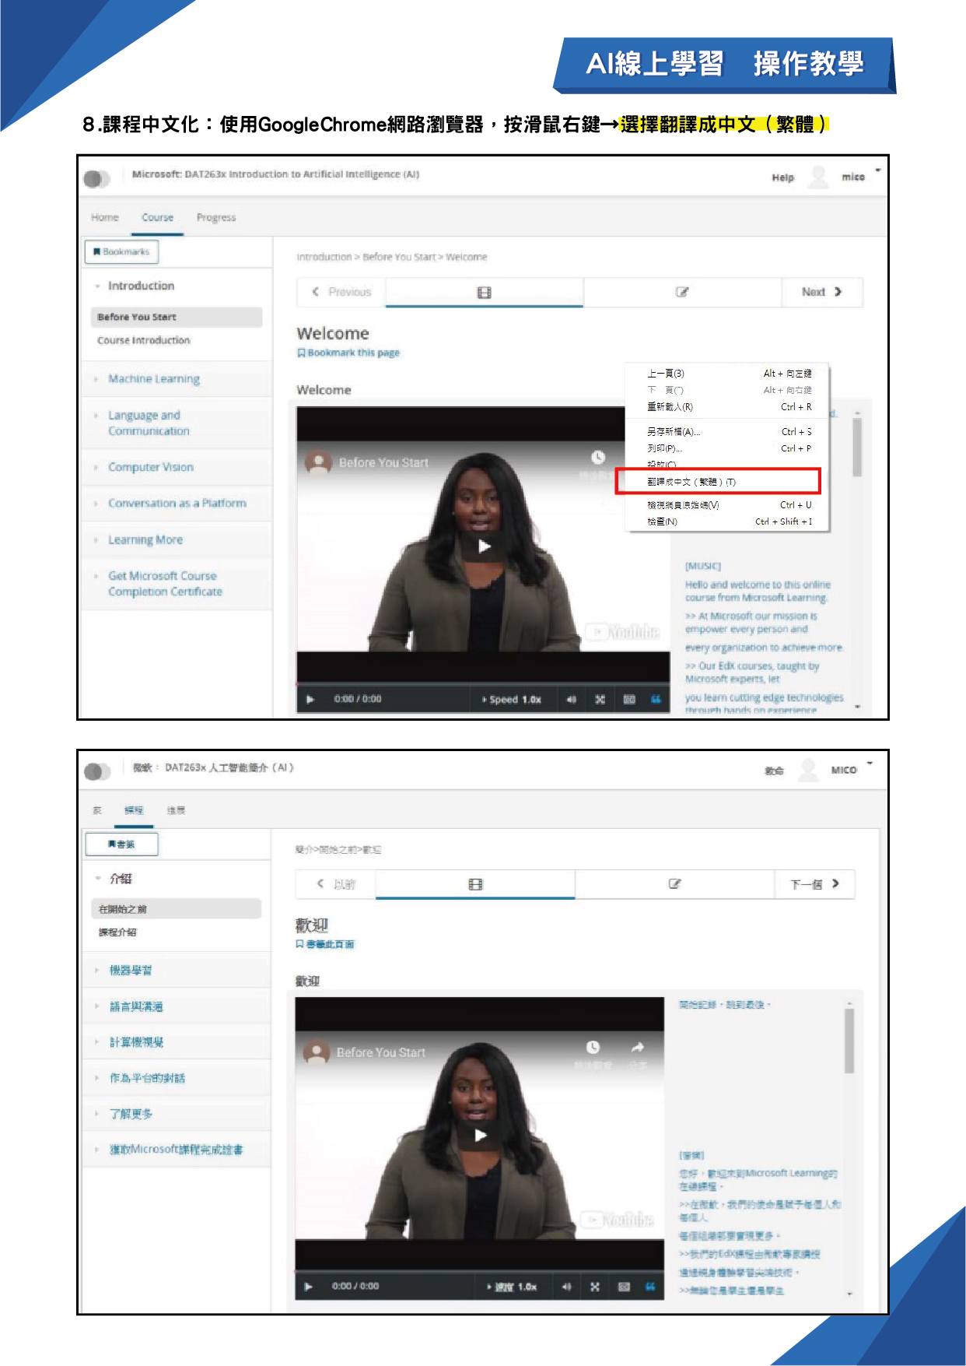Click the watch later clock in Chinese video

(x=593, y=1048)
